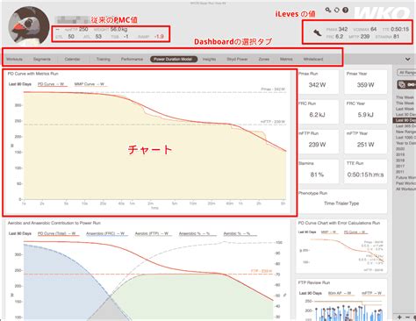Select the All Workouts range
The image size is (416, 321).
pyautogui.click(x=405, y=189)
